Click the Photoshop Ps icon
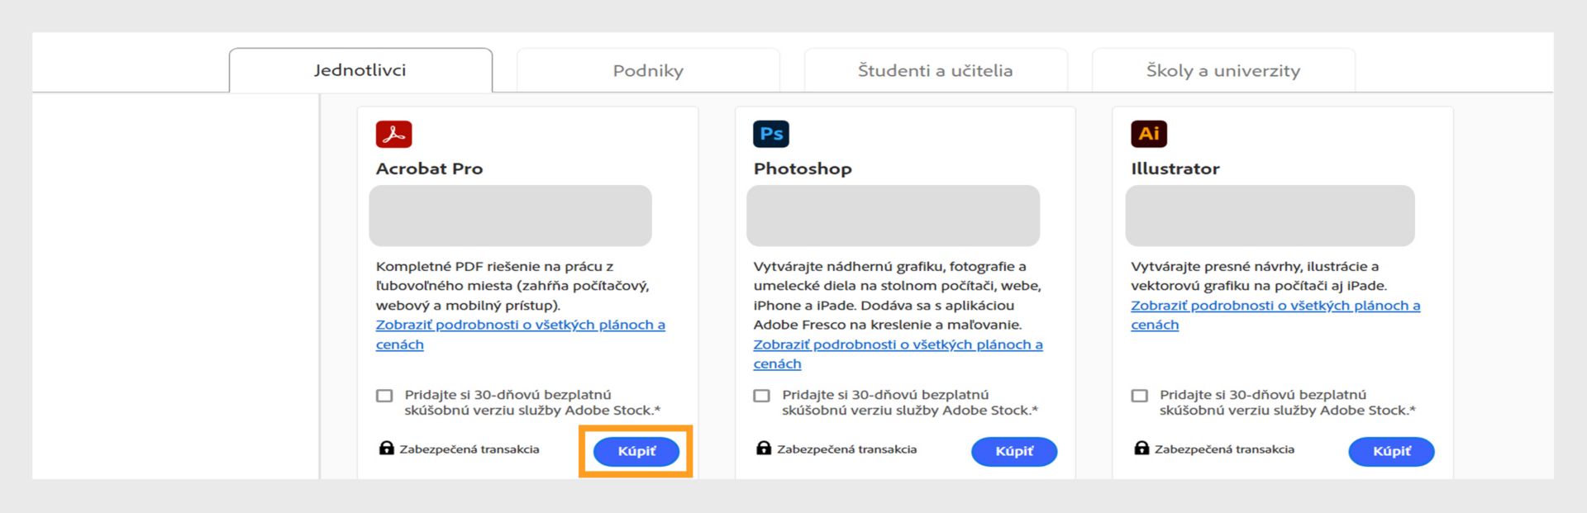This screenshot has width=1587, height=513. [770, 134]
